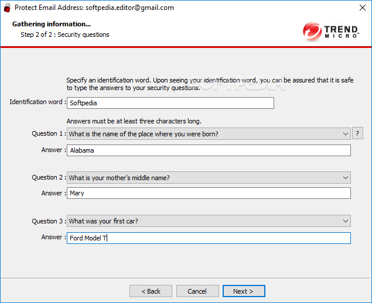Viewport: 372px width, 303px height.
Task: Click the 'Step 2 of 2 : Security questions' text
Action: point(65,35)
